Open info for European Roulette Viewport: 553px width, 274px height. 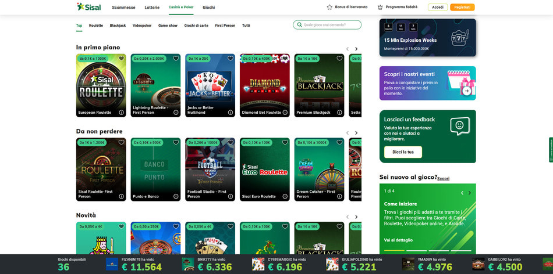pos(121,113)
